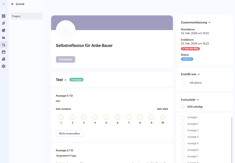This screenshot has height=163, width=235.
Task: Select rating 2 for Aussage 1
Action: 73,117
